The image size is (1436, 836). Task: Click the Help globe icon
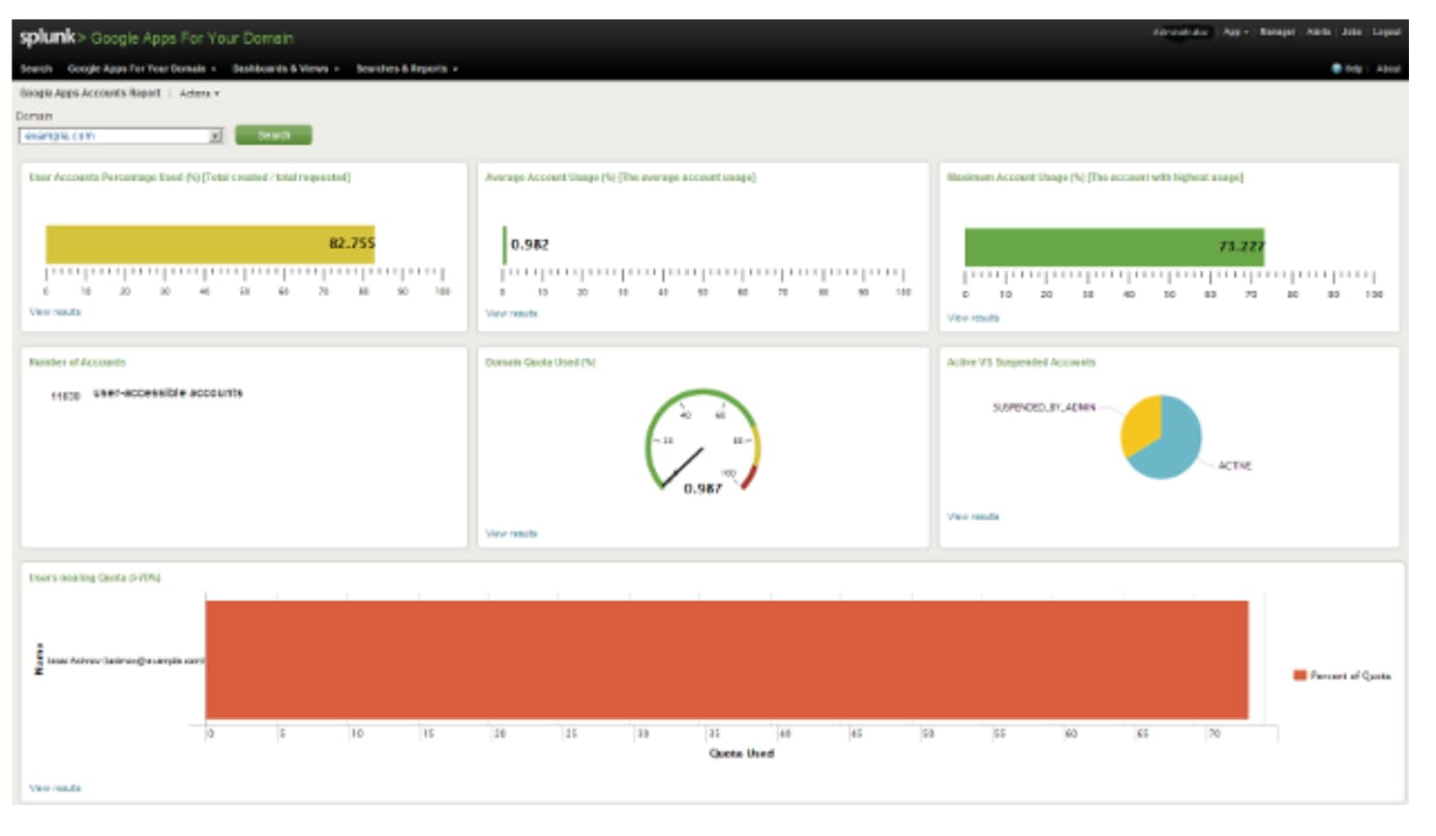[x=1336, y=69]
